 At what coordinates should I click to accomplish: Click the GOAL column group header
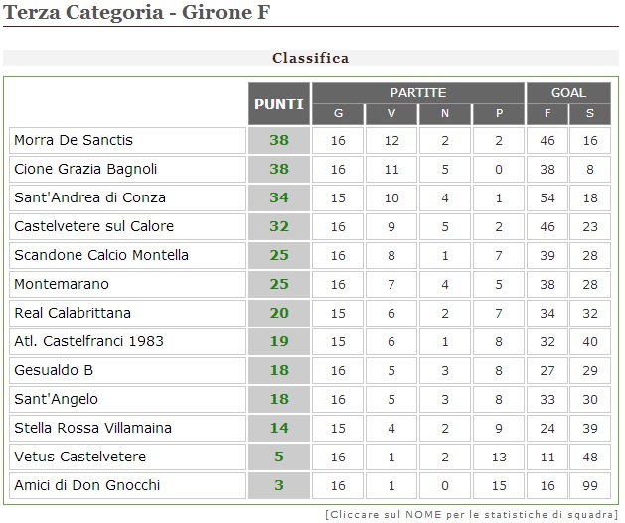(x=568, y=93)
